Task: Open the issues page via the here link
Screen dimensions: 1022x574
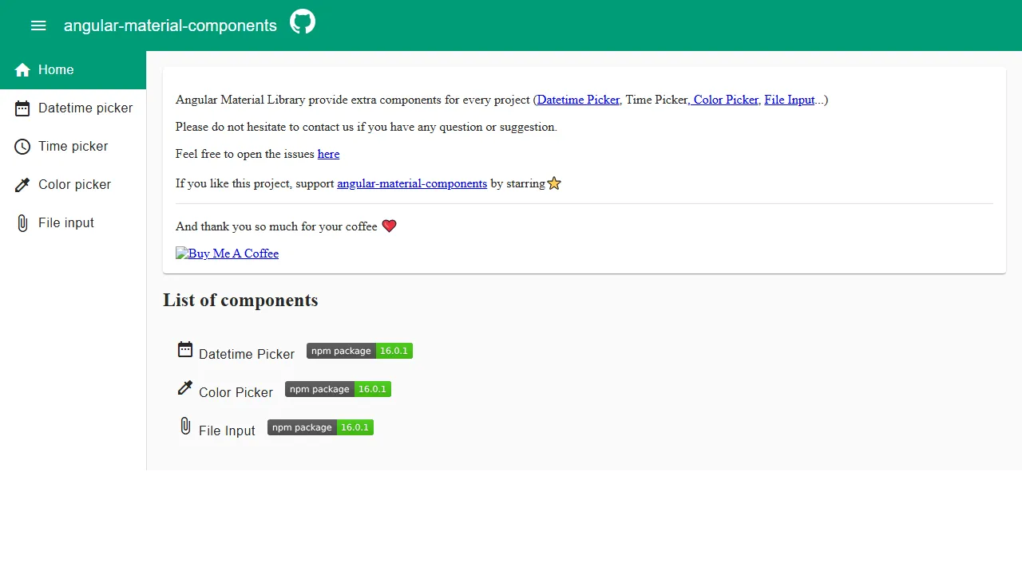Action: click(x=328, y=154)
